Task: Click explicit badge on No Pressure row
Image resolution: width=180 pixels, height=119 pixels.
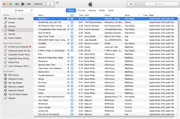Action: click(x=68, y=26)
